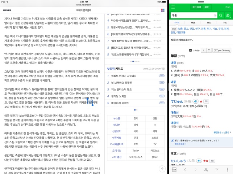Open the たいしゅう entry
The height and width of the screenshot is (174, 233).
178,161
